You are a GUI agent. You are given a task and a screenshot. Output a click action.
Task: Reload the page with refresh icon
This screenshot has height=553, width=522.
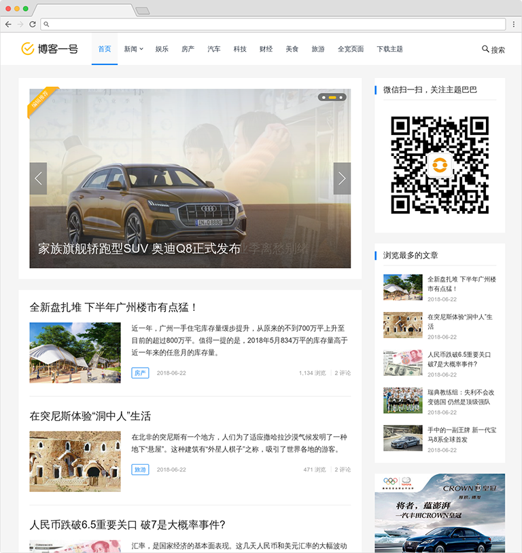pos(32,24)
